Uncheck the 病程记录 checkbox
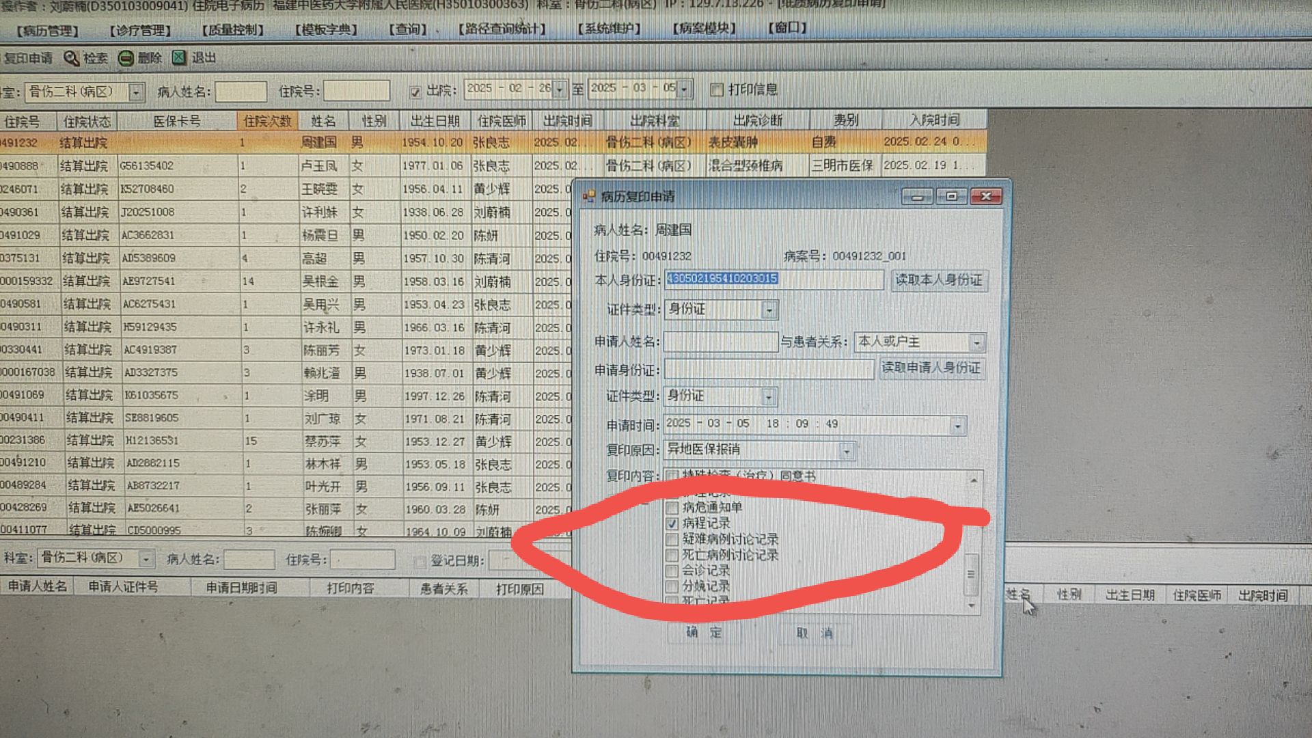This screenshot has width=1312, height=738. point(672,524)
